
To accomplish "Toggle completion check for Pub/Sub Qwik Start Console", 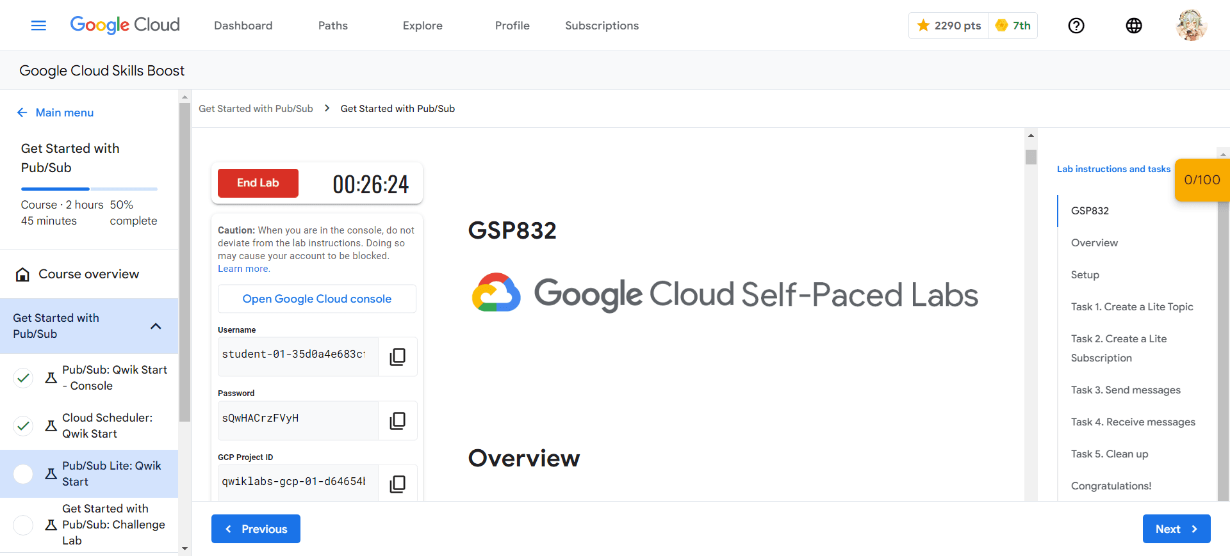I will [x=23, y=377].
